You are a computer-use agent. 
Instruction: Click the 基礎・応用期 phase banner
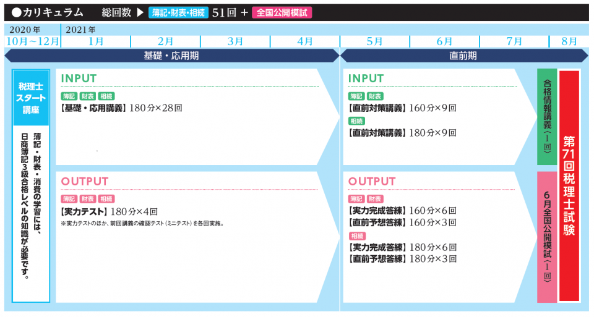(171, 56)
